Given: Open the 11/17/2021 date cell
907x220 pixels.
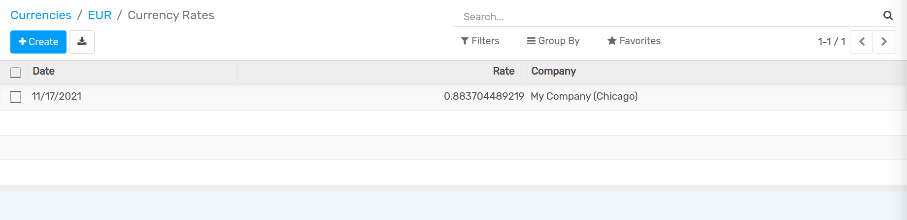Looking at the screenshot, I should [x=57, y=96].
